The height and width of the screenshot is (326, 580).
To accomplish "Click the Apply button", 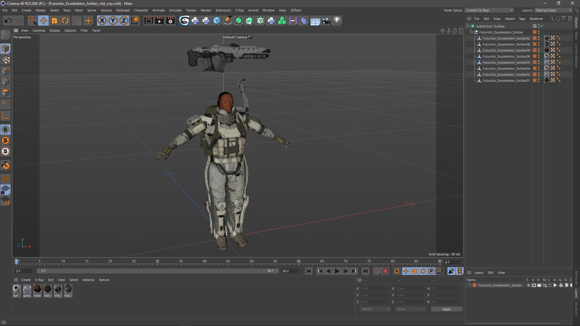I will point(446,309).
